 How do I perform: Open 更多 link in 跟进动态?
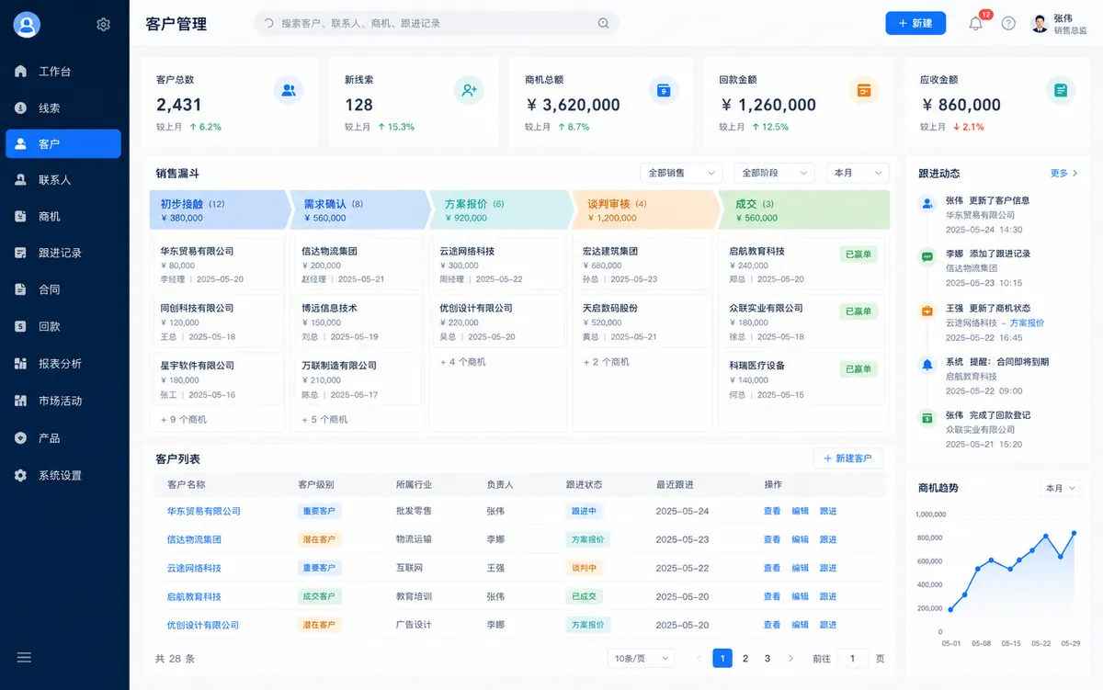[x=1063, y=173]
